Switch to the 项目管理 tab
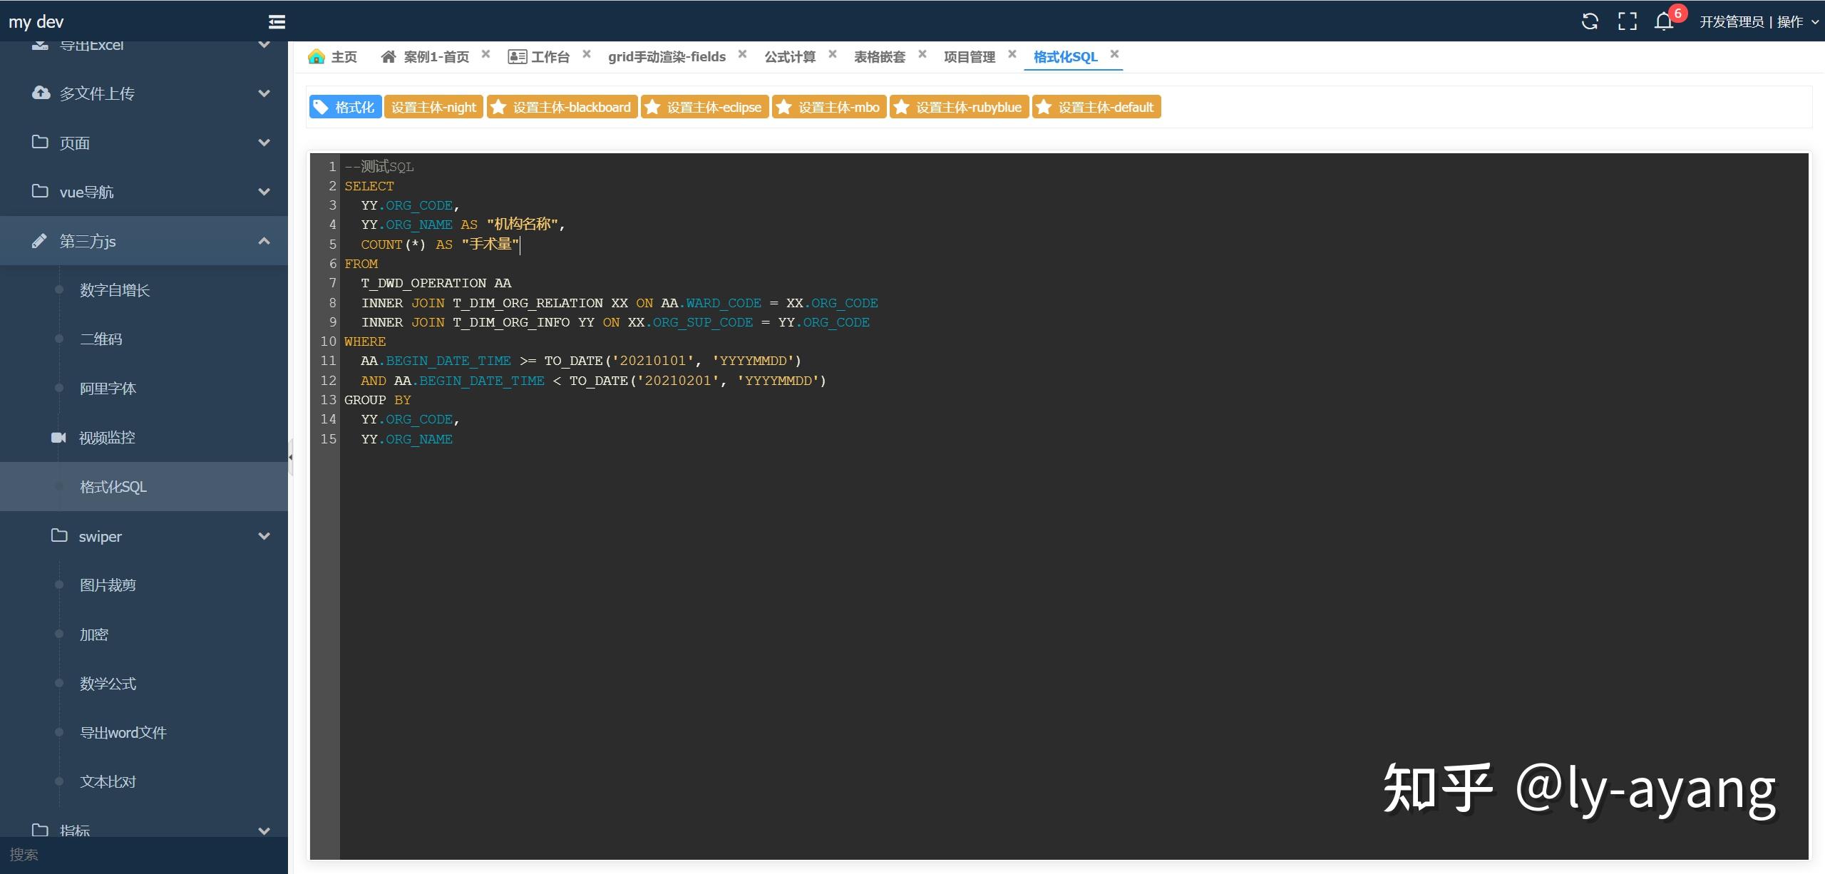This screenshot has height=874, width=1825. pyautogui.click(x=970, y=56)
